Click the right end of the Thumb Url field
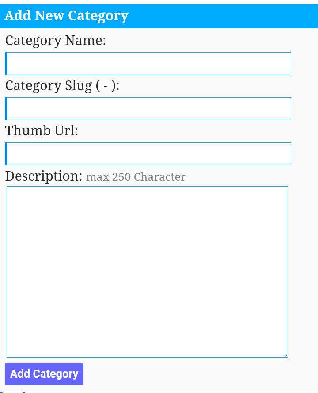Image resolution: width=318 pixels, height=393 pixels. click(x=283, y=154)
